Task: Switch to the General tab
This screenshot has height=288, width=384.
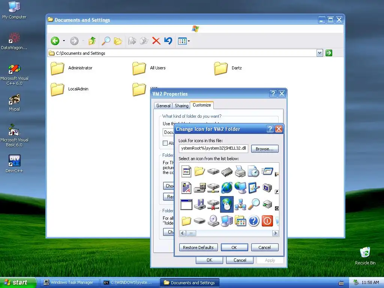Action: click(163, 105)
